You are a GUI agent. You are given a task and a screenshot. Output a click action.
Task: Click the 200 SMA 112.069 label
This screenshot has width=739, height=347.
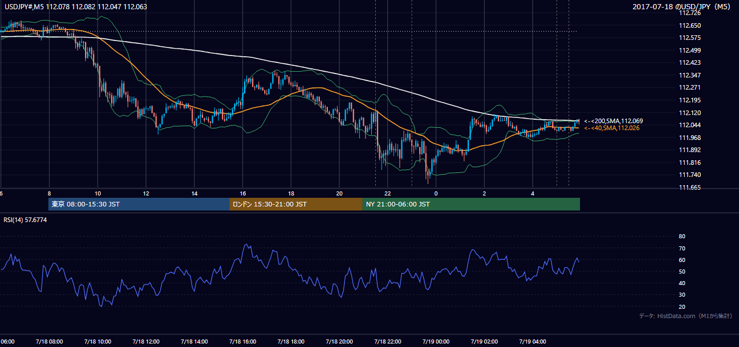point(613,121)
